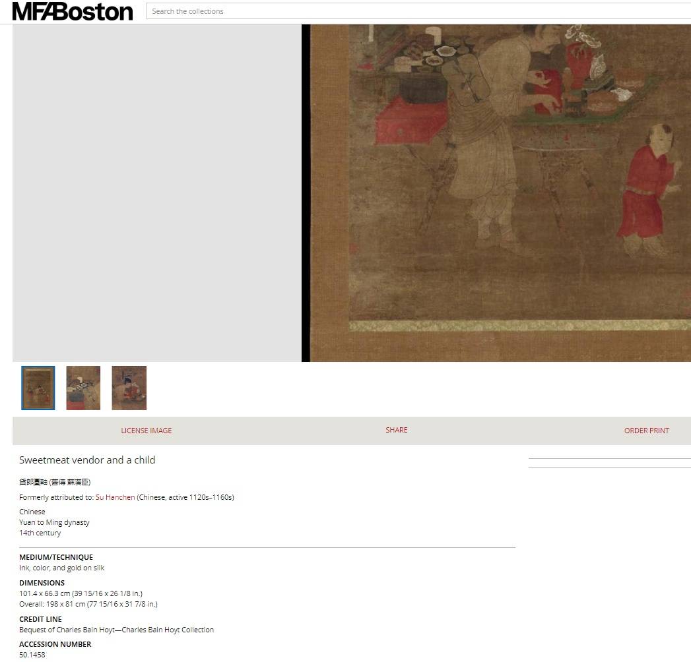Select the first thumbnail of the full scroll
Image resolution: width=691 pixels, height=662 pixels.
tap(38, 388)
